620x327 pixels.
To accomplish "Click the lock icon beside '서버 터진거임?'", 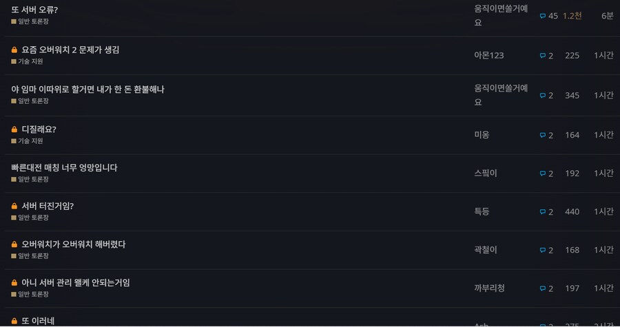I will (14, 206).
